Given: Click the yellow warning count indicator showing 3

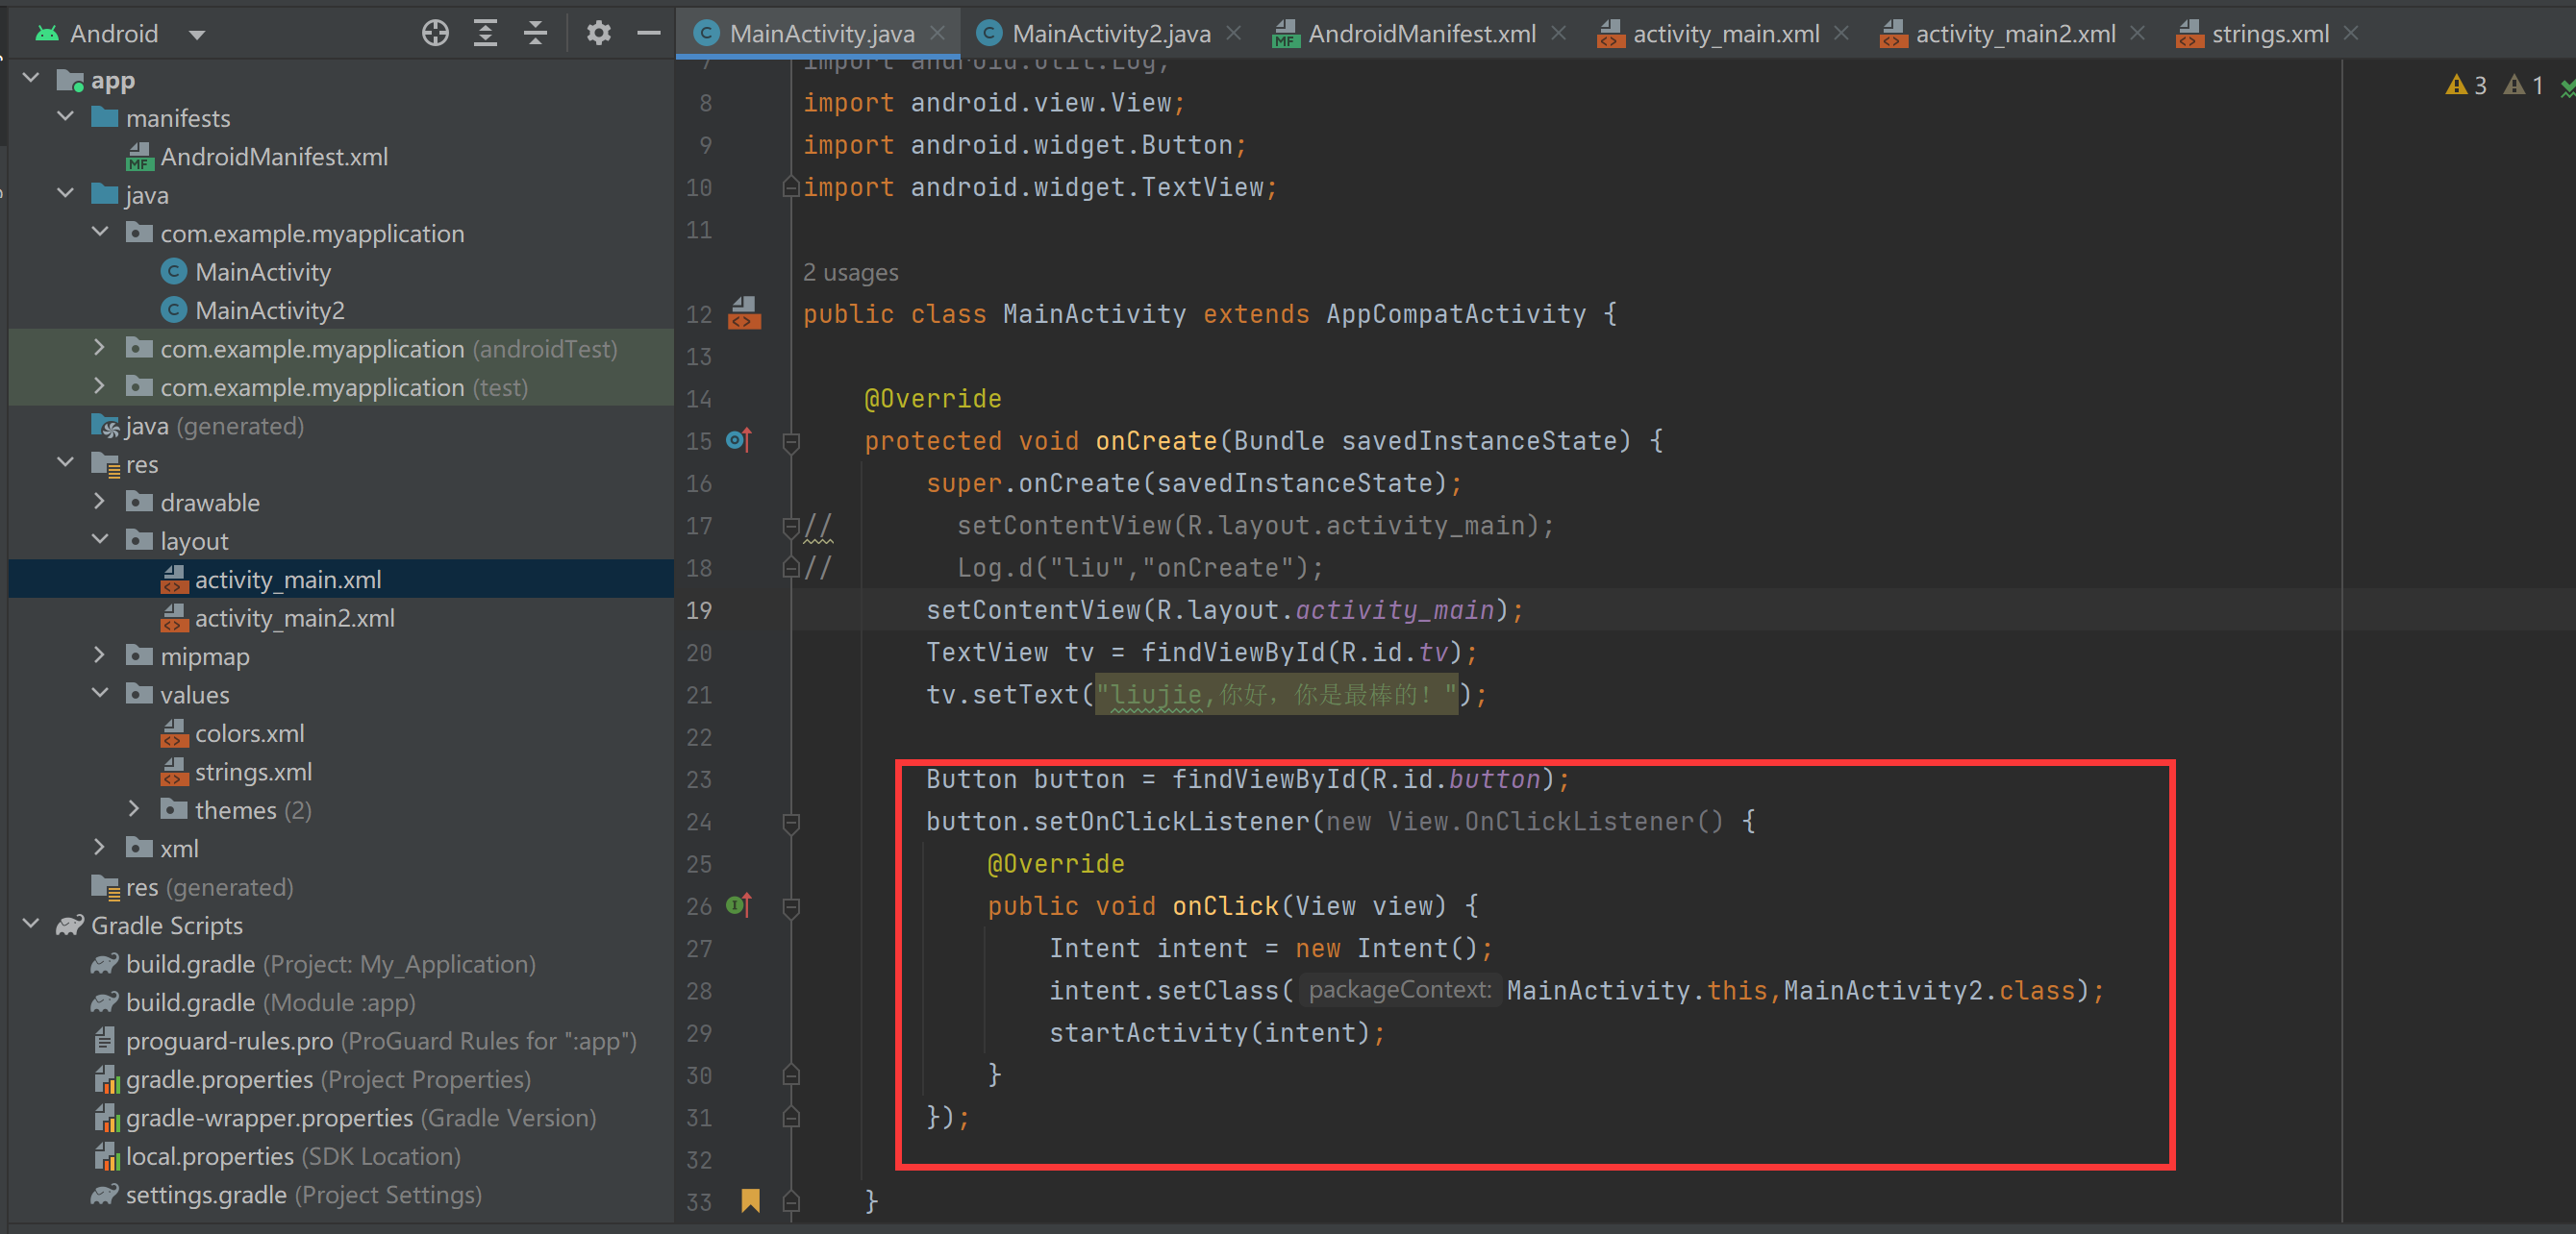Looking at the screenshot, I should 2466,86.
